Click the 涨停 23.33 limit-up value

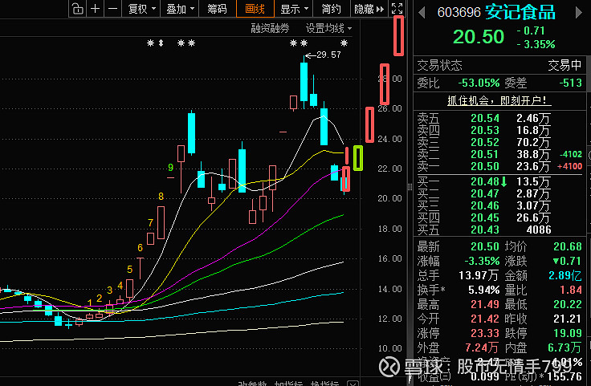click(485, 333)
